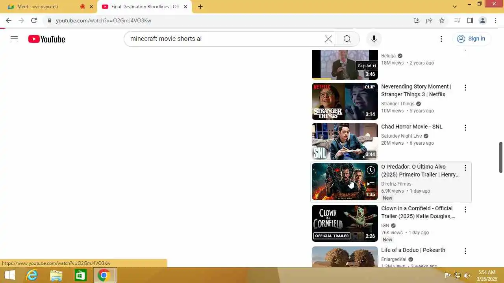
Task: Close the Meet tab
Action: click(91, 7)
